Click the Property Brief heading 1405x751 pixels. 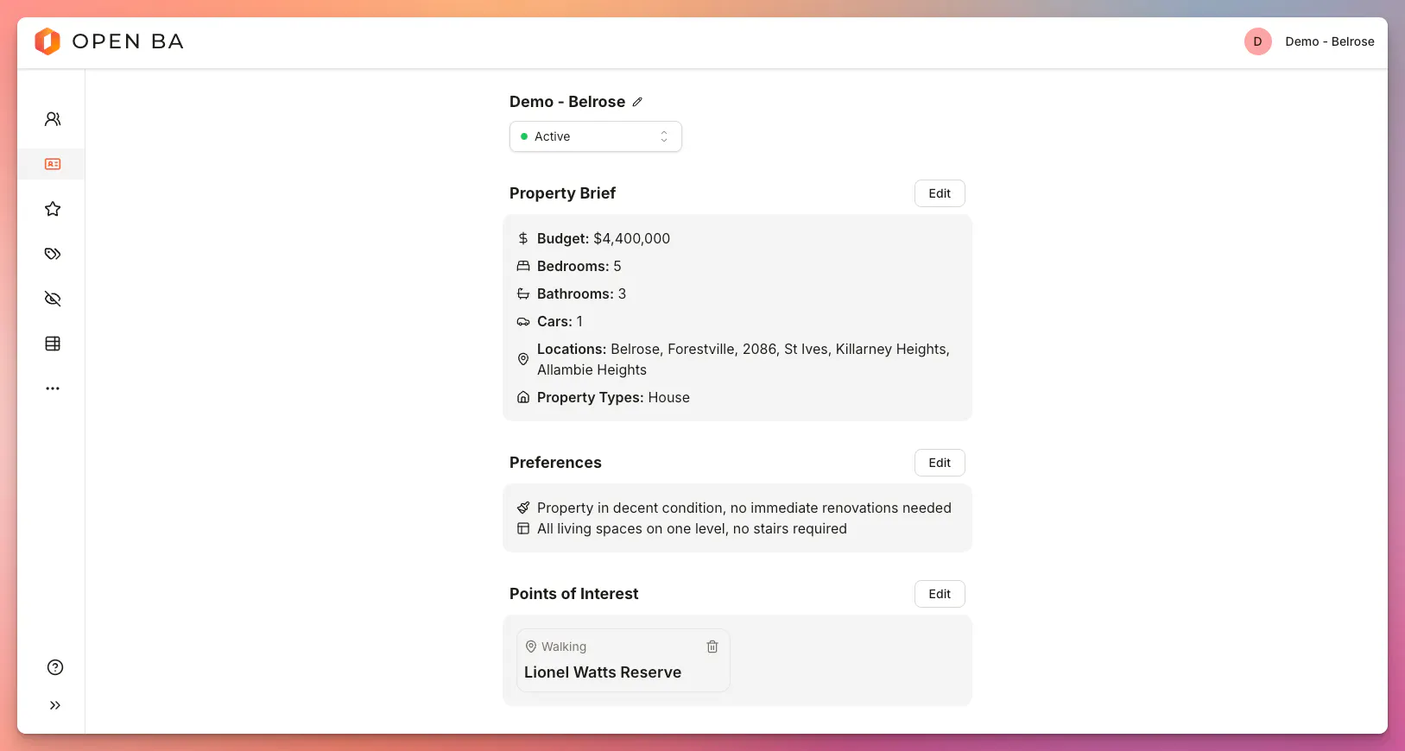click(x=562, y=193)
